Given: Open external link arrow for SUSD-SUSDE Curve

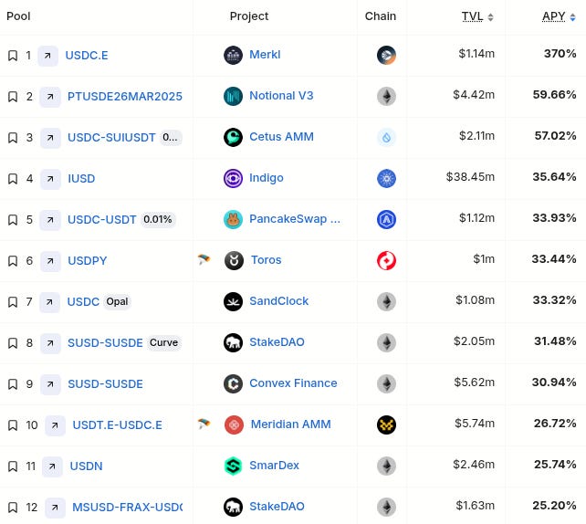Looking at the screenshot, I should (x=50, y=344).
